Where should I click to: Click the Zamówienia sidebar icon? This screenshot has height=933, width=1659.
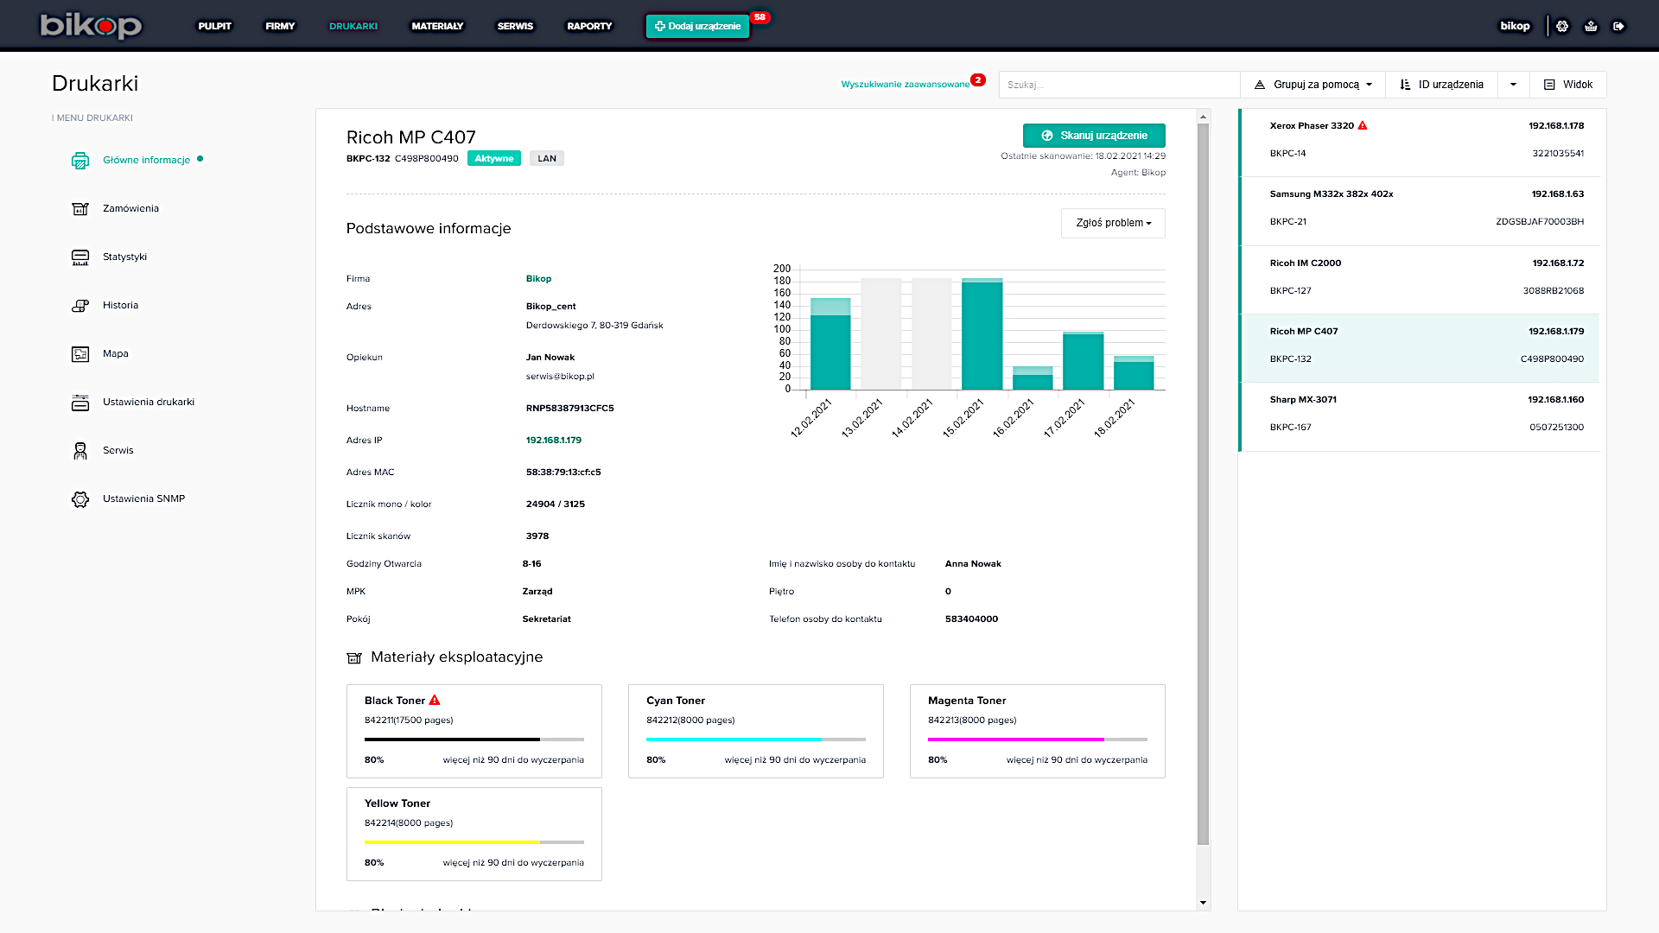click(x=80, y=209)
